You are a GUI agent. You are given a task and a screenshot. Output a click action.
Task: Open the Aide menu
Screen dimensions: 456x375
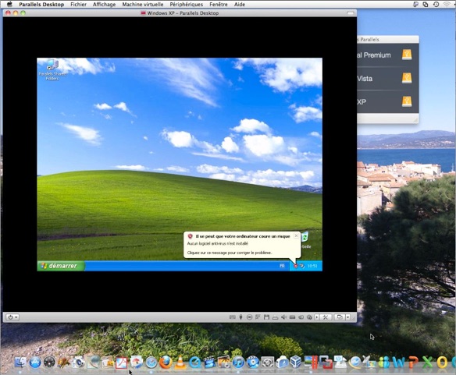240,5
